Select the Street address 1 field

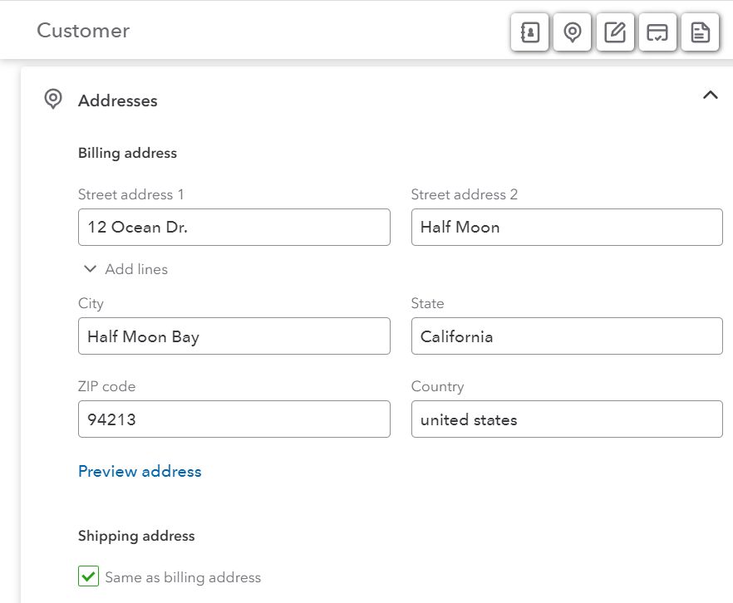pos(234,227)
